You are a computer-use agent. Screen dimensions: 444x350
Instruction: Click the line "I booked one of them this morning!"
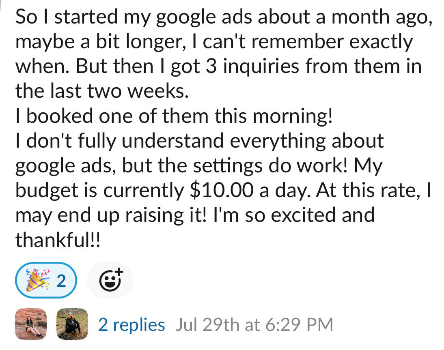point(174,116)
